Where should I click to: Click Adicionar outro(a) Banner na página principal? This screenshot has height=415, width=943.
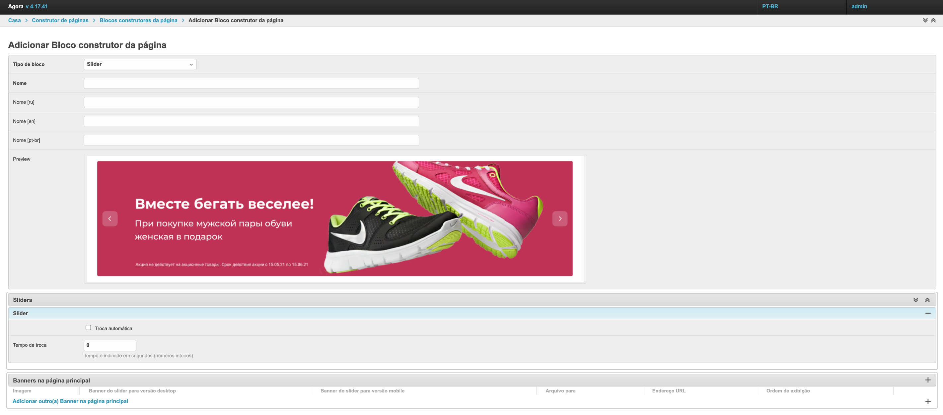click(70, 401)
